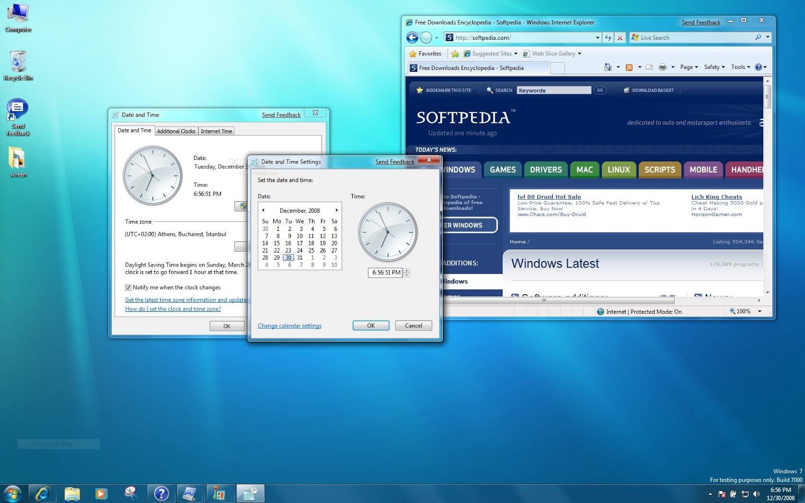Enable Notify me when the clock changes

coord(129,287)
